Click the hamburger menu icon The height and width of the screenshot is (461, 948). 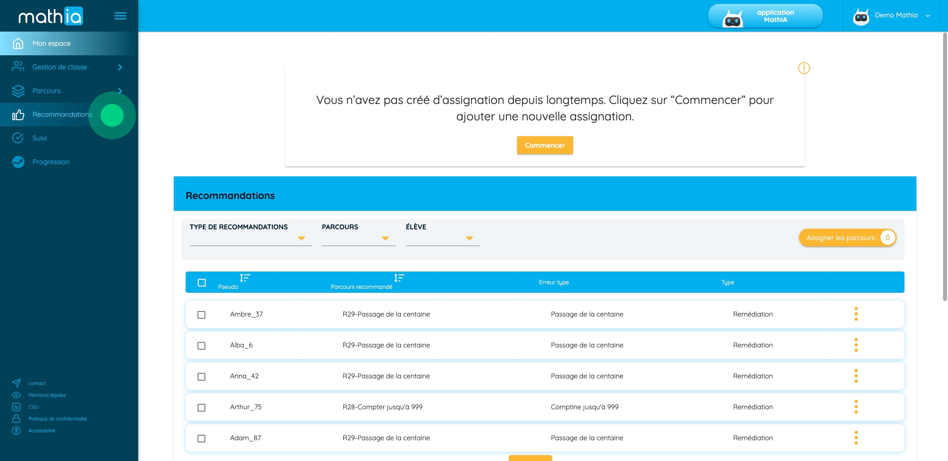click(120, 16)
